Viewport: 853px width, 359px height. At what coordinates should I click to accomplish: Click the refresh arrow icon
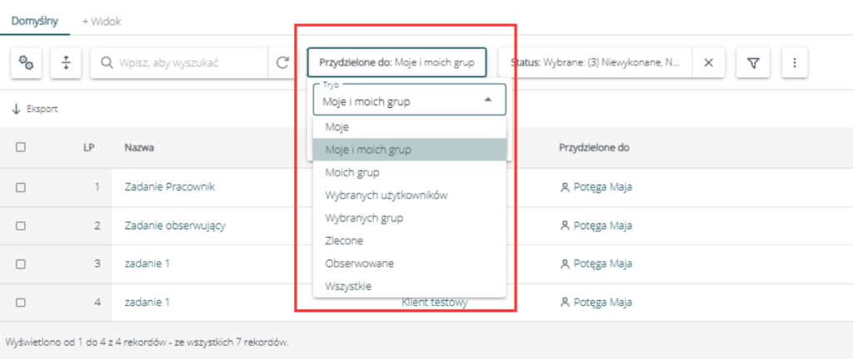(x=282, y=63)
